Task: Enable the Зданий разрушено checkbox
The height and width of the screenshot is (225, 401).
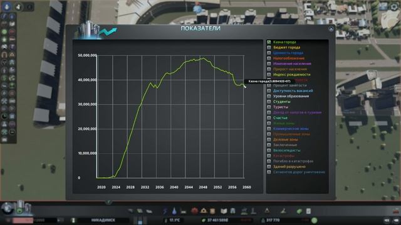Action: pos(269,167)
